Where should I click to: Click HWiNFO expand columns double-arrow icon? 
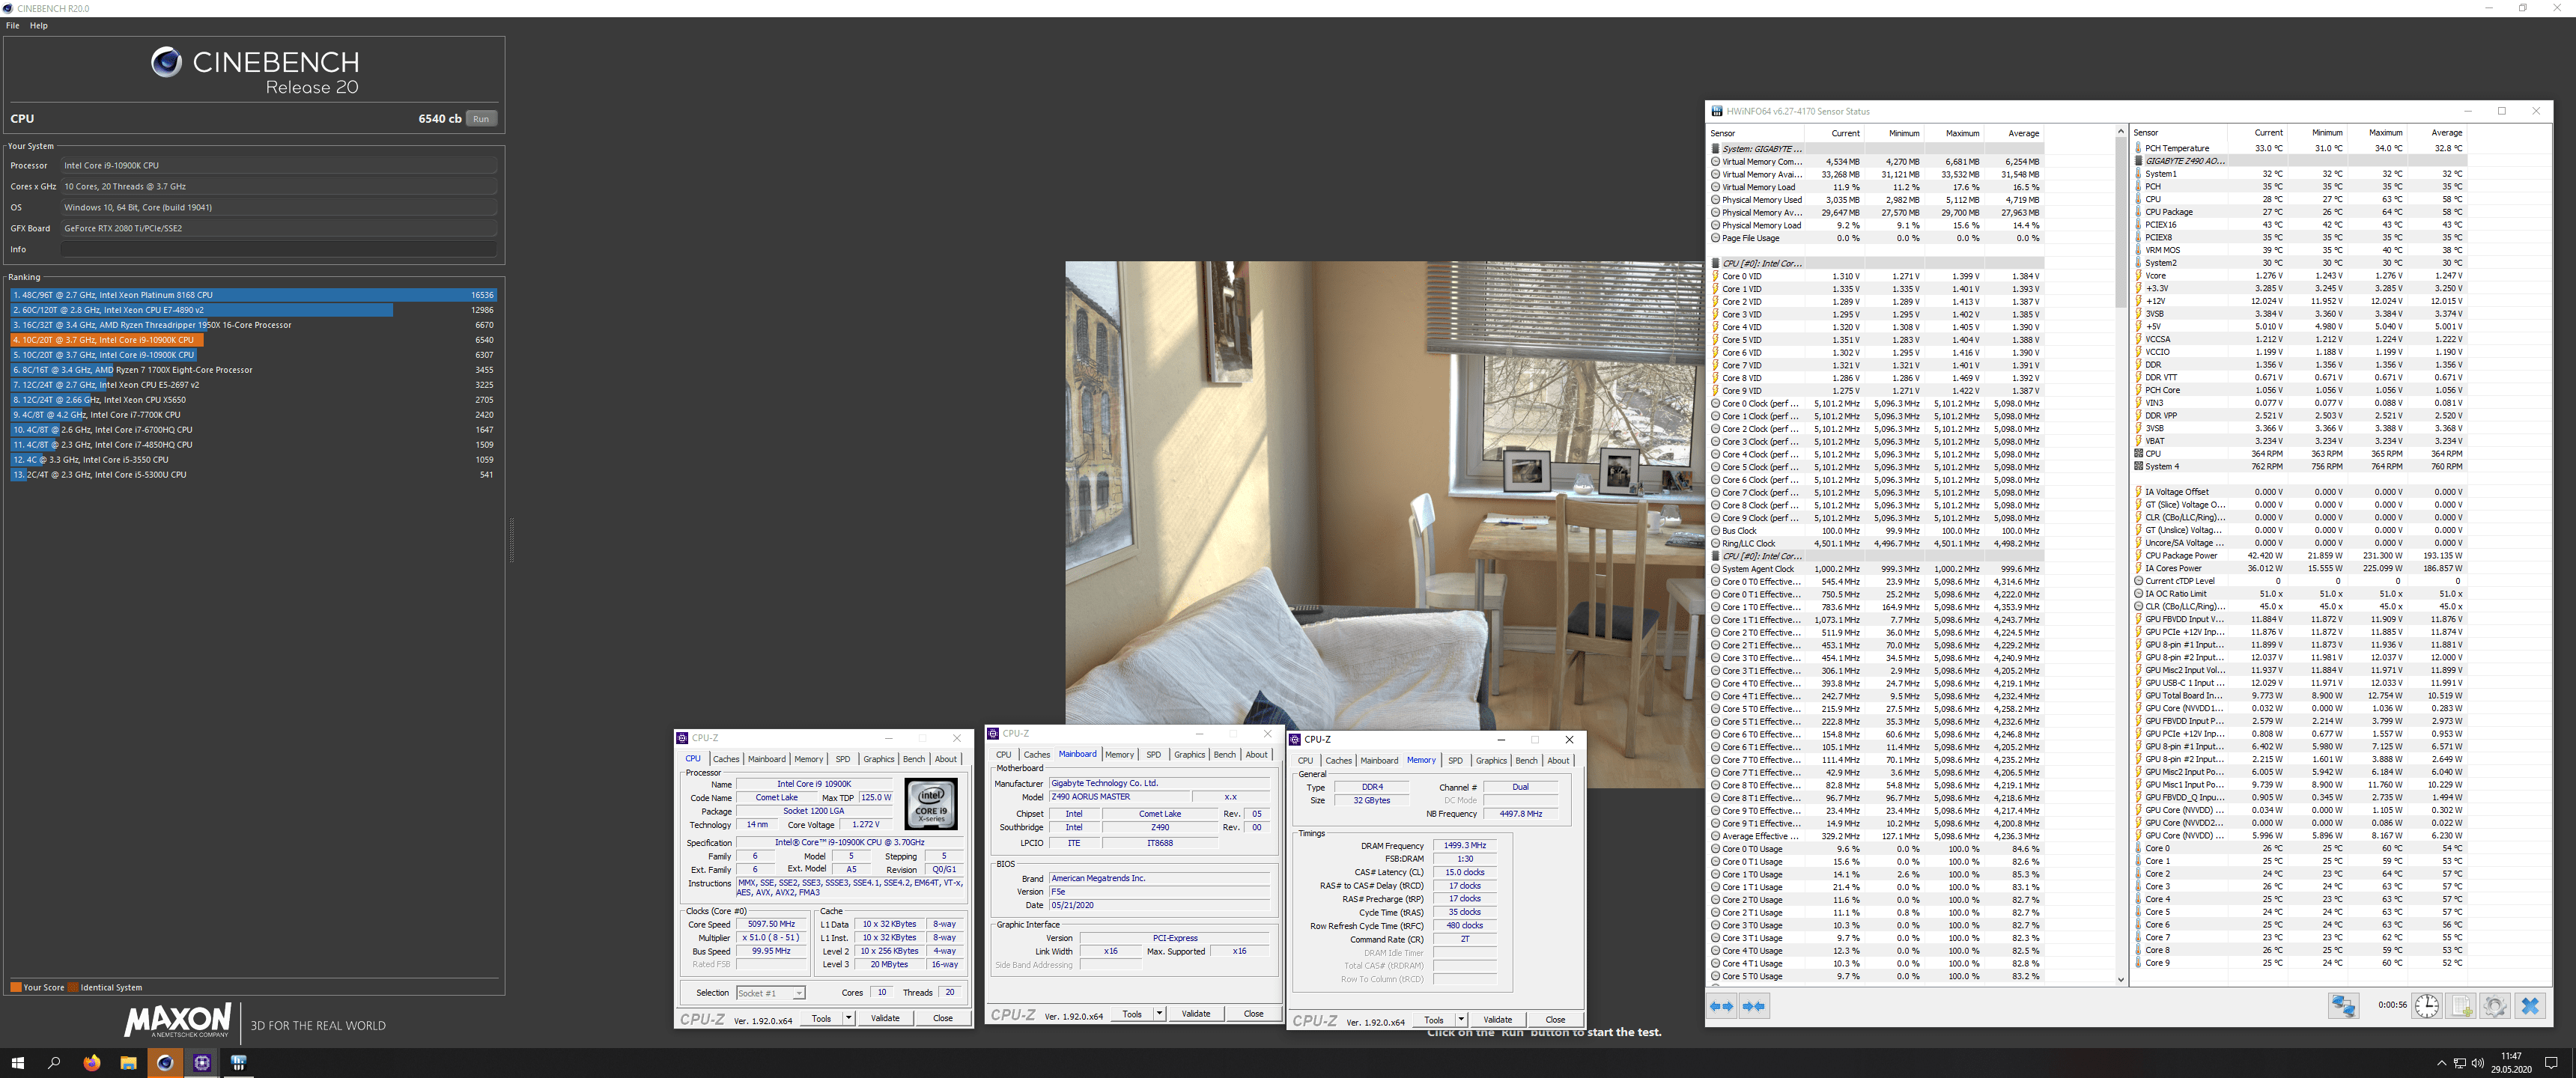1721,1006
